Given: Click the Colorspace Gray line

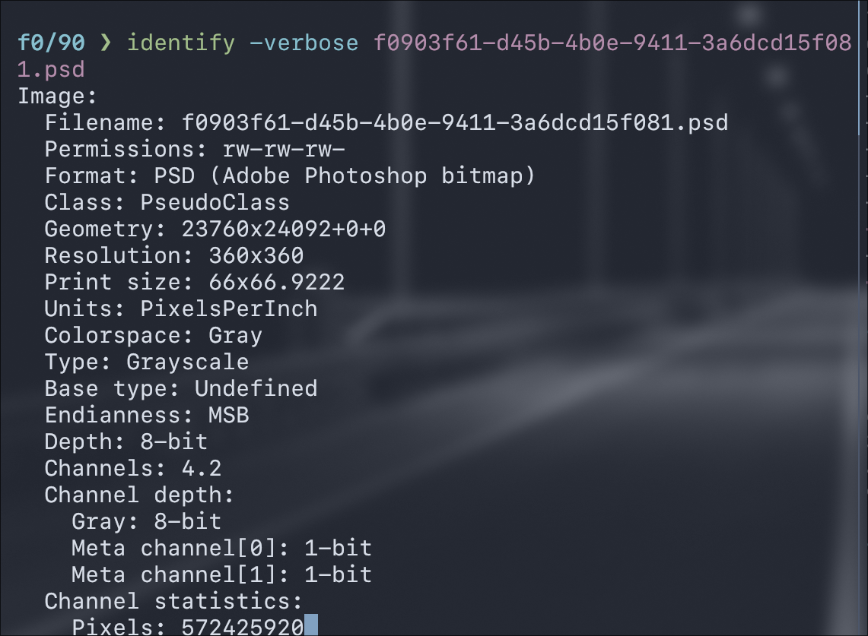Looking at the screenshot, I should tap(153, 335).
